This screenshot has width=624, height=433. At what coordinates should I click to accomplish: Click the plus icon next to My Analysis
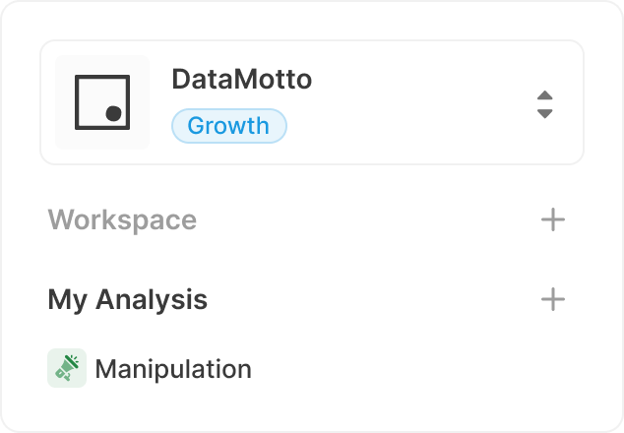553,299
